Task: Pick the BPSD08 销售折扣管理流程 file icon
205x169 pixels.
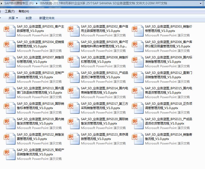Action: [x=74, y=62]
